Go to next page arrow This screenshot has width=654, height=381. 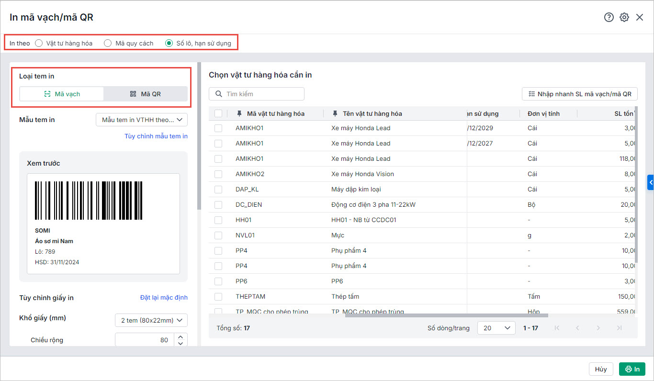(x=598, y=328)
